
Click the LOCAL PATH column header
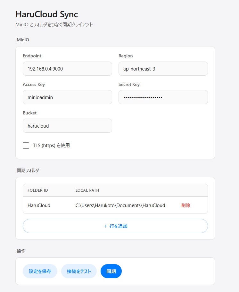[x=87, y=190]
